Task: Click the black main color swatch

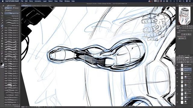Action: pos(1,64)
